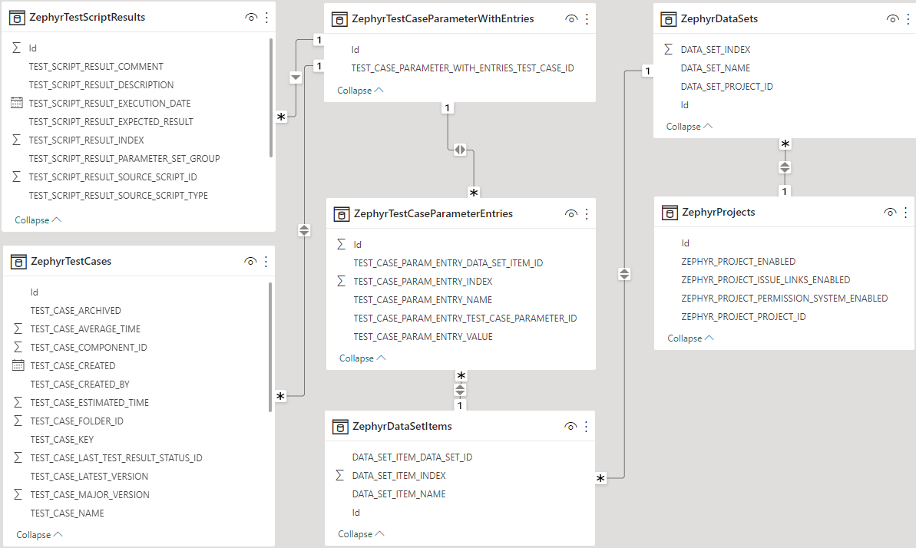Select TEST_SCRIPT_RESULT_EXECUTION_DATE field
Screen dimensions: 916x548
110,104
